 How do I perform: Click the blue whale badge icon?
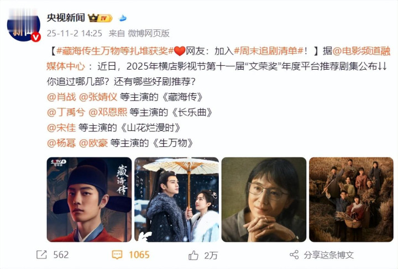(123, 18)
